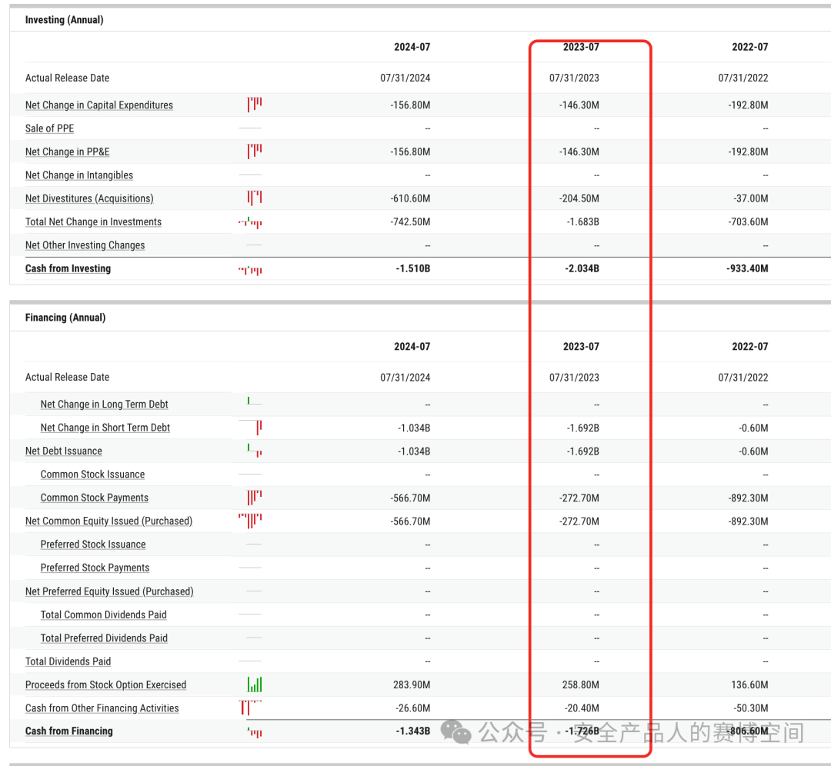The height and width of the screenshot is (766, 831).
Task: Click the -1.510B Cash from Investing value
Action: tap(413, 268)
